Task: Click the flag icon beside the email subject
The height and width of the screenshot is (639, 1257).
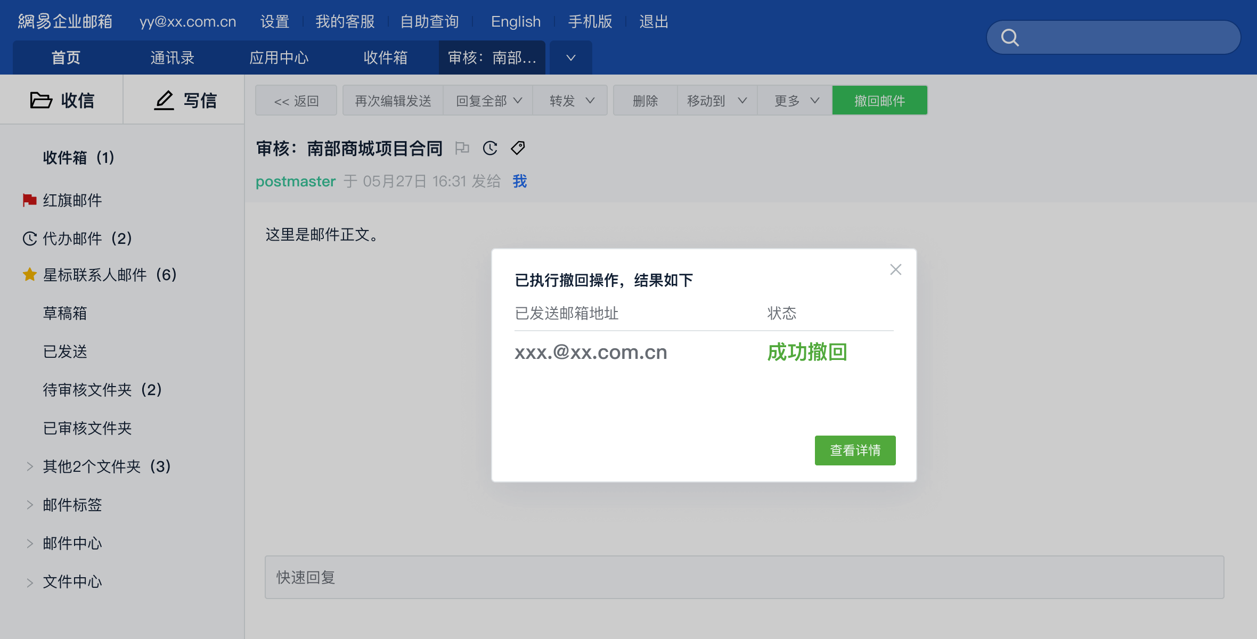Action: [x=462, y=148]
